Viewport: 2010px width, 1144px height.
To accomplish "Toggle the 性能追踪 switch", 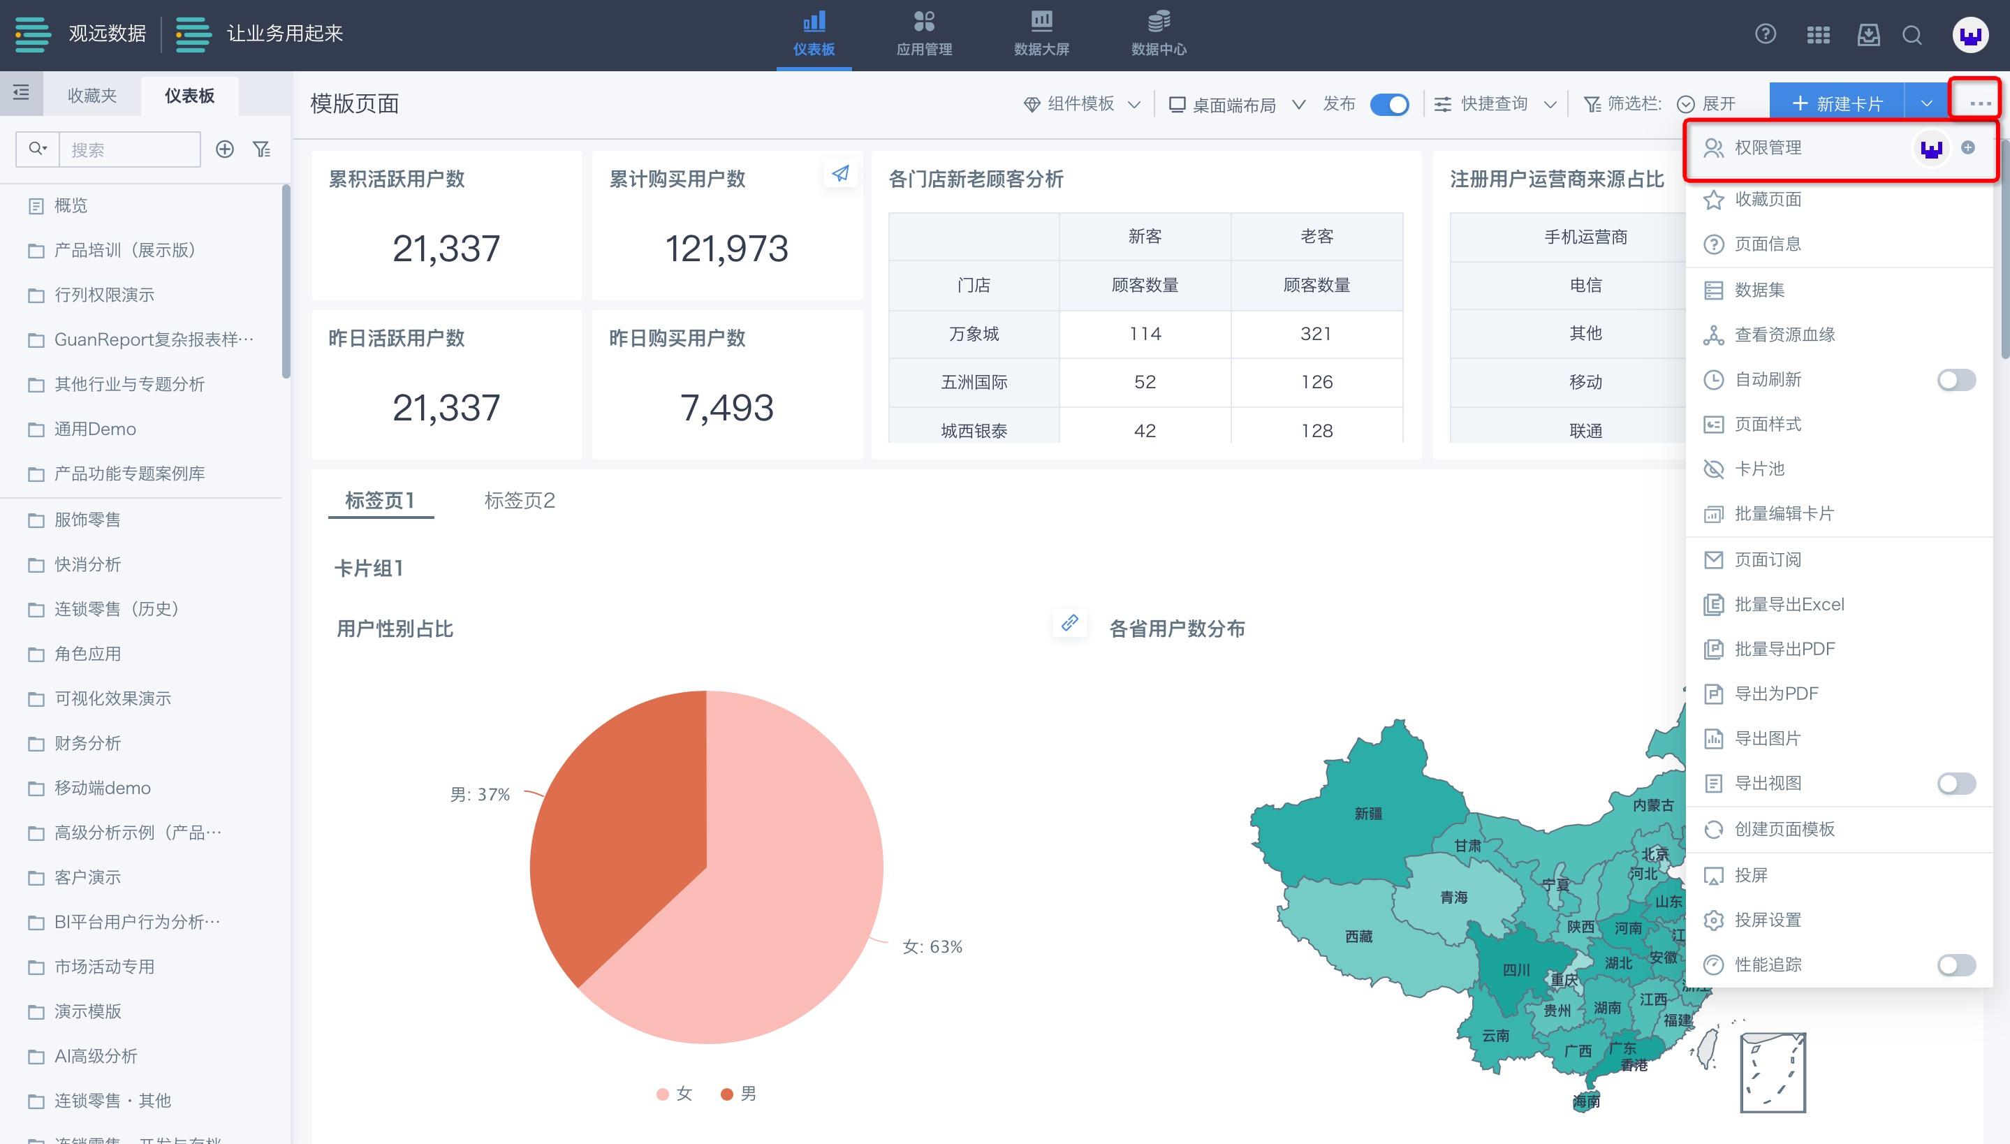I will point(1956,965).
